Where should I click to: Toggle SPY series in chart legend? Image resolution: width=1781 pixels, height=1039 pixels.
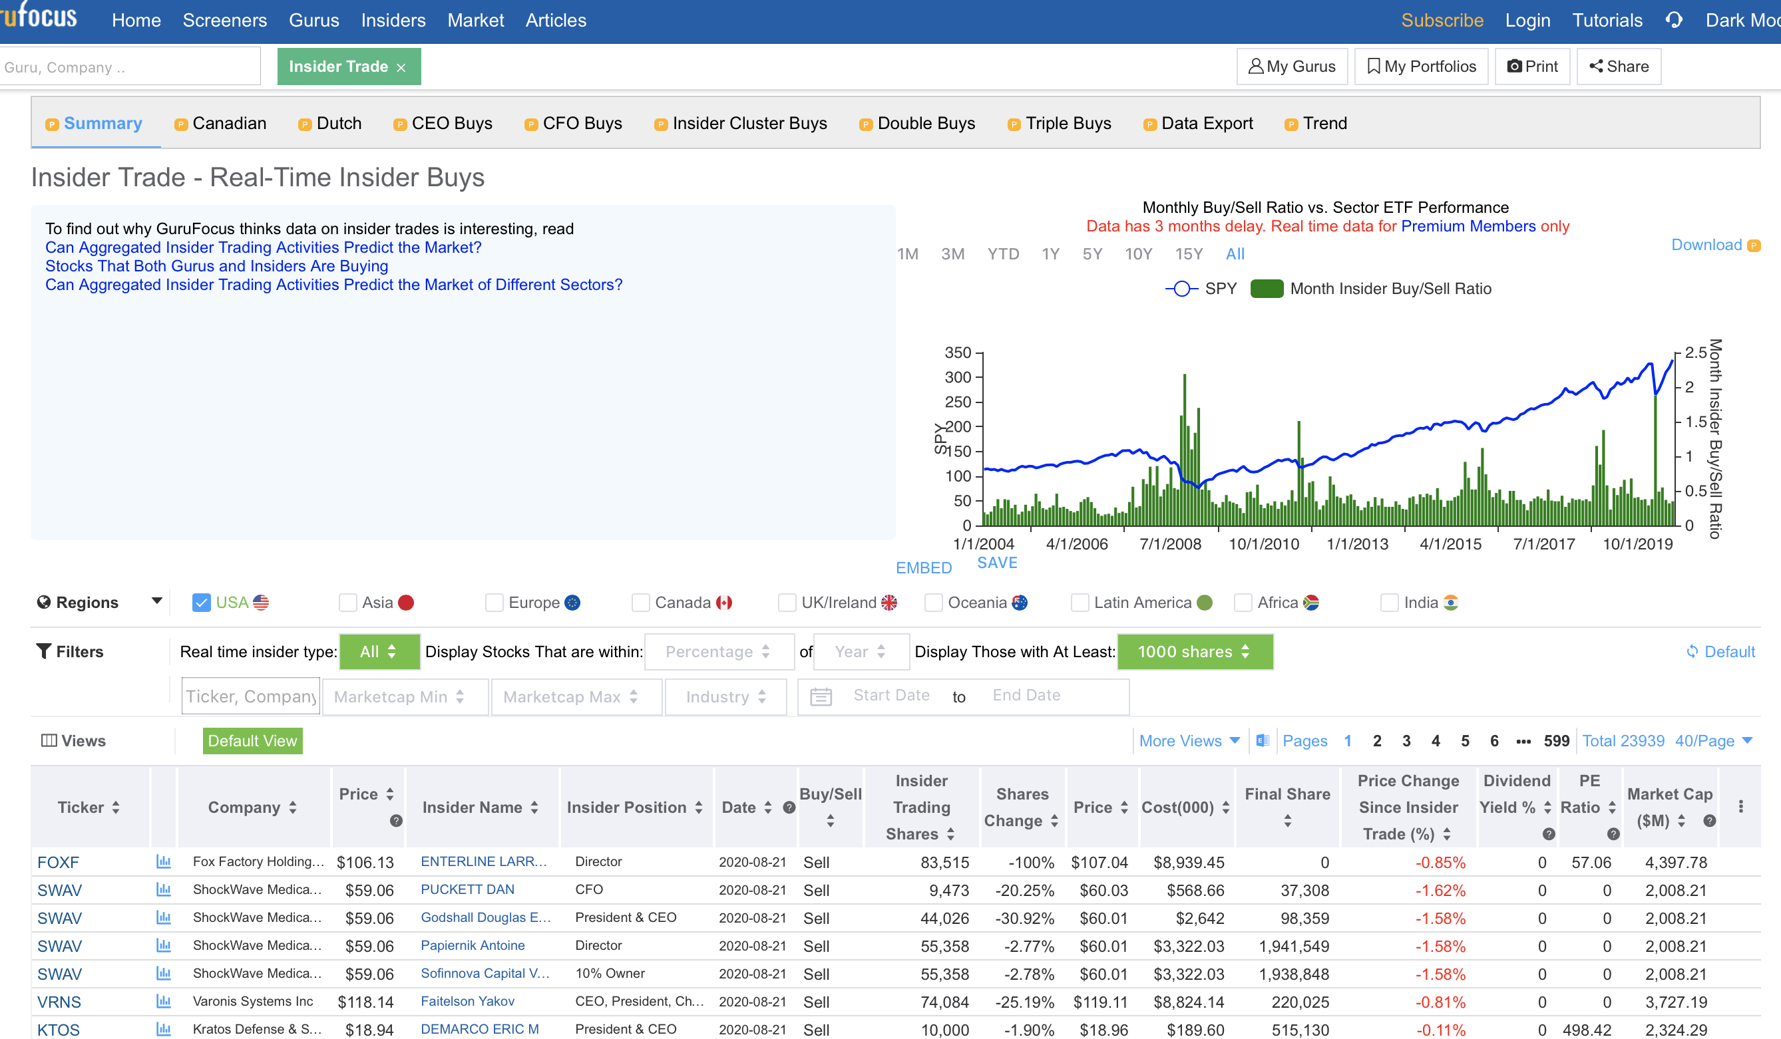point(1200,288)
